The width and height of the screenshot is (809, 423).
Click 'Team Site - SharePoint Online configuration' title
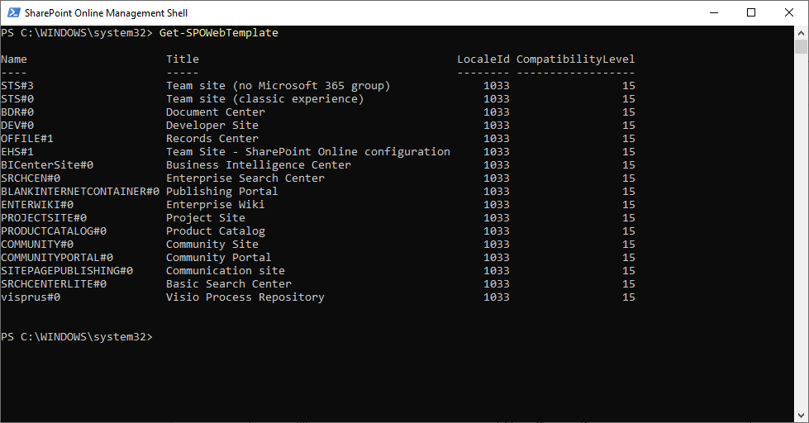click(x=308, y=152)
